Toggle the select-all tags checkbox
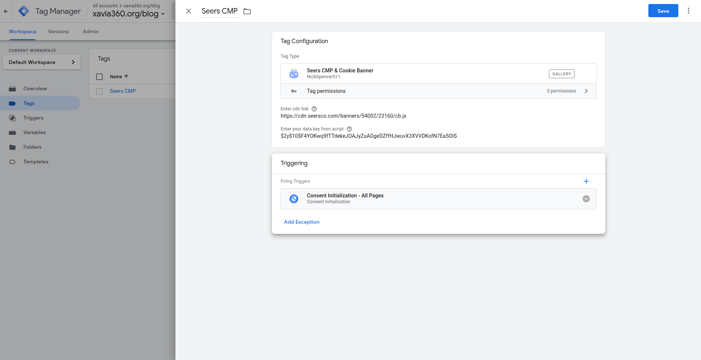The width and height of the screenshot is (701, 360). click(x=99, y=77)
